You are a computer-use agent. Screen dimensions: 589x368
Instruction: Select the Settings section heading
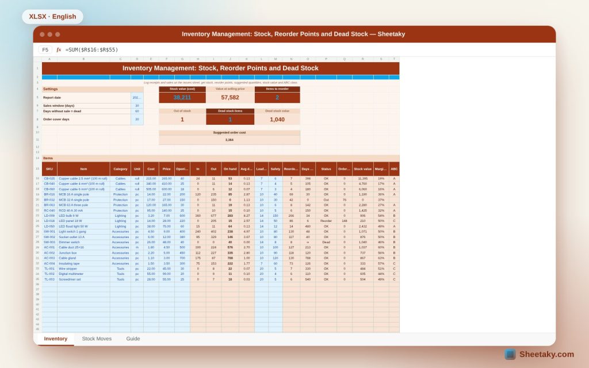click(93, 89)
